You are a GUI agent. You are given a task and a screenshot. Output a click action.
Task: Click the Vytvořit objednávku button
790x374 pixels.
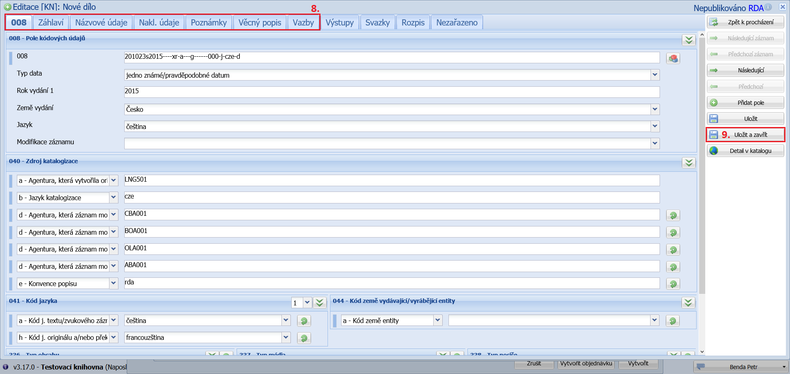(586, 364)
